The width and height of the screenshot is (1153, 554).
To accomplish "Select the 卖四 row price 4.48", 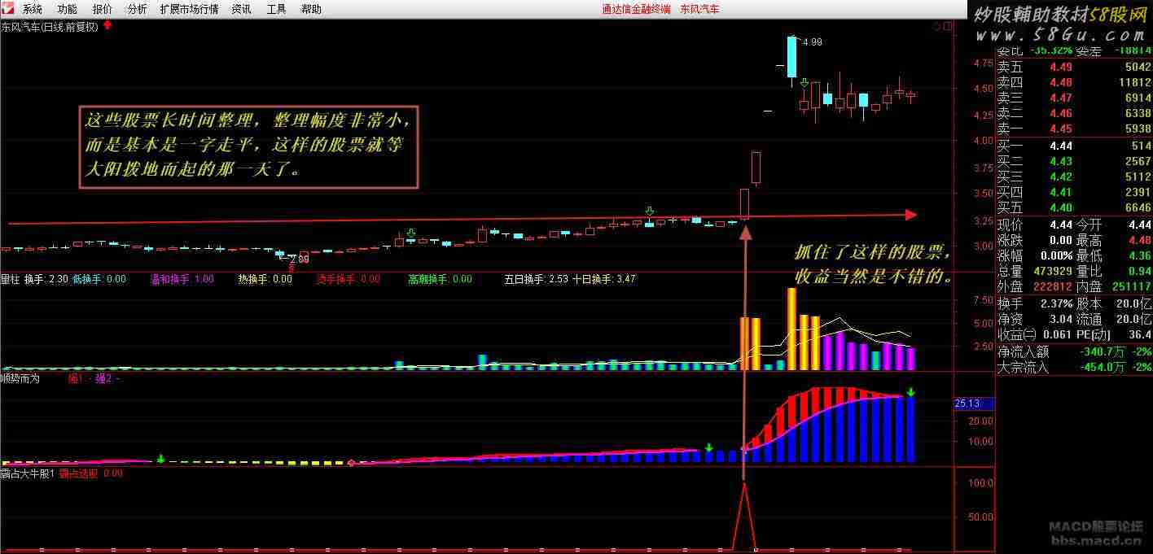I will (1060, 82).
